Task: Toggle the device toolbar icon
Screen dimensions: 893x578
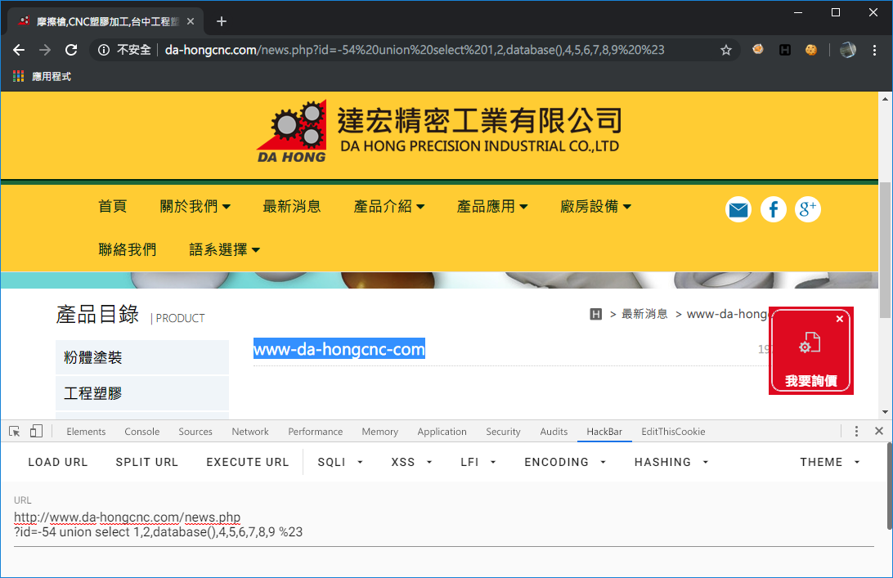Action: pyautogui.click(x=36, y=432)
